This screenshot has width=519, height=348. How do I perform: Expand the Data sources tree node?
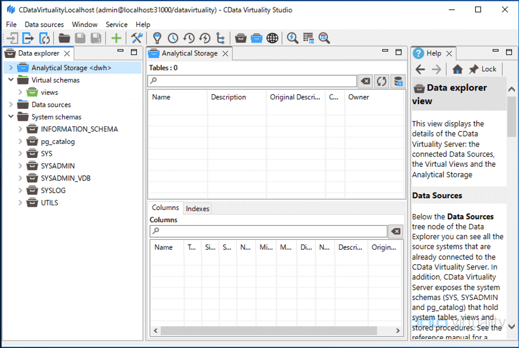coord(11,105)
